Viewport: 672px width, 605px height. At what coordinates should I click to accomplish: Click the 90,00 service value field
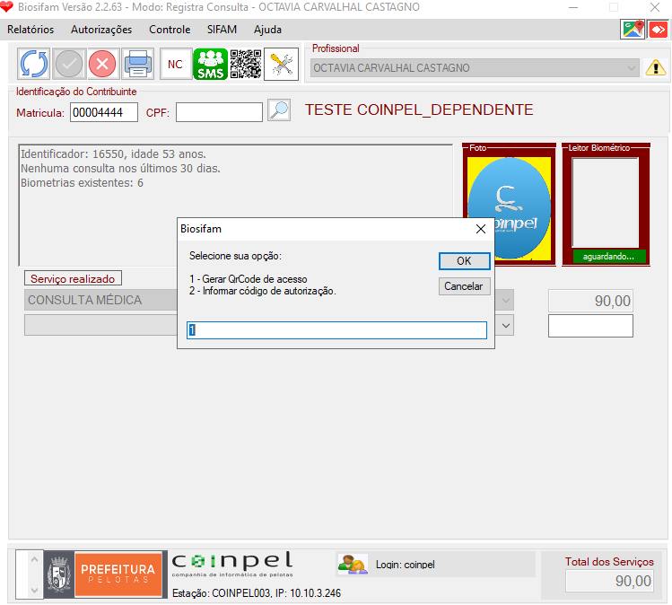point(590,301)
